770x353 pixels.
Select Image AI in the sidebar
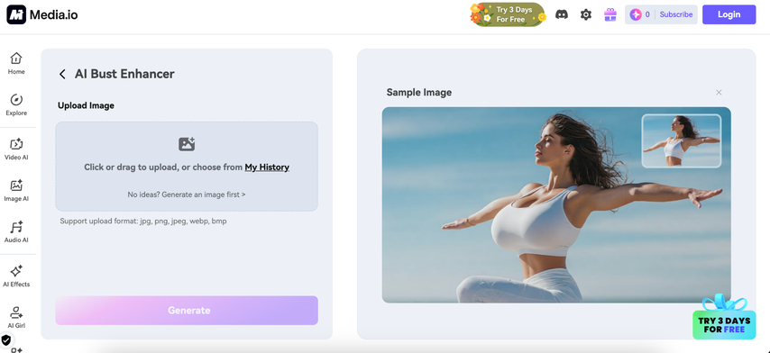(16, 191)
